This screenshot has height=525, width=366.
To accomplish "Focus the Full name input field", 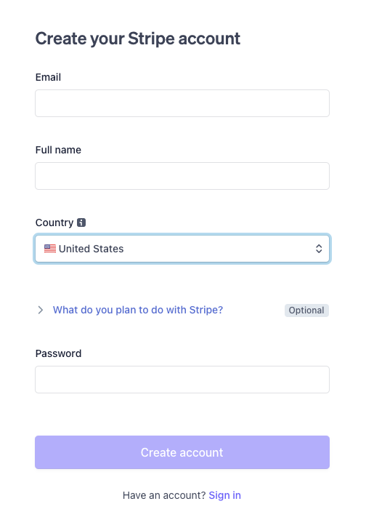I will point(182,176).
